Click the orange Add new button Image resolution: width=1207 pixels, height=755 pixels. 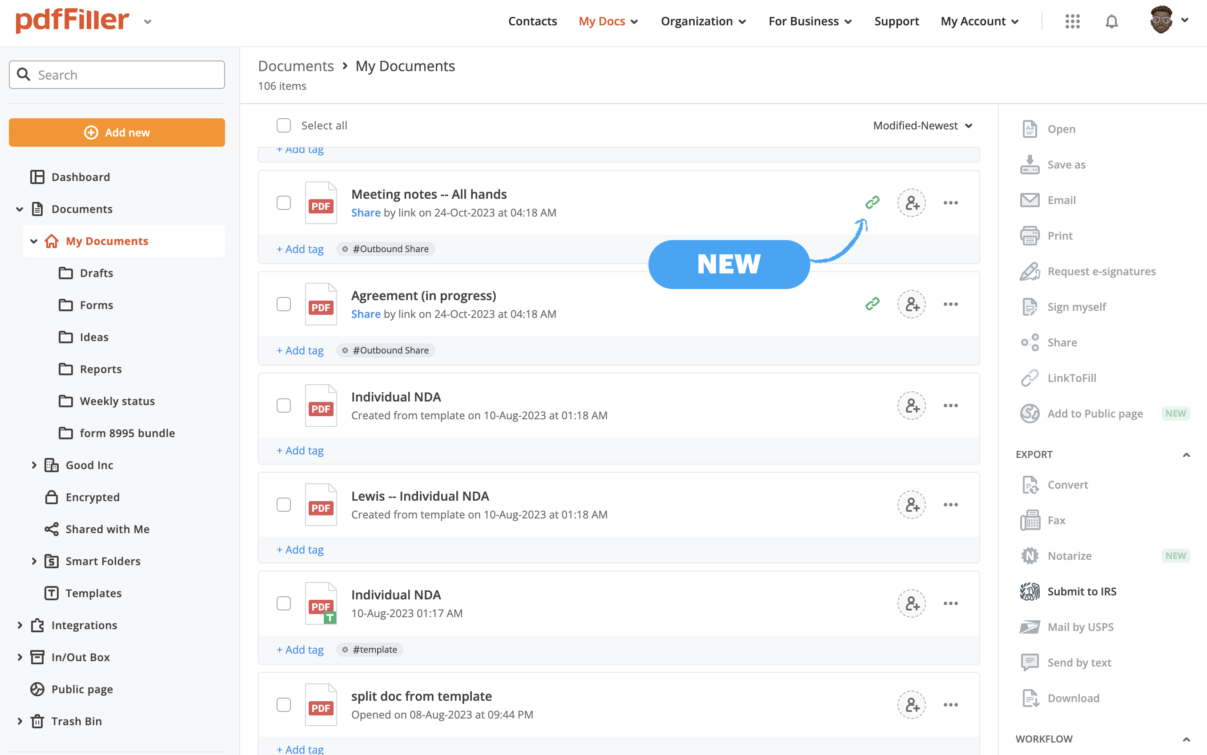tap(117, 133)
